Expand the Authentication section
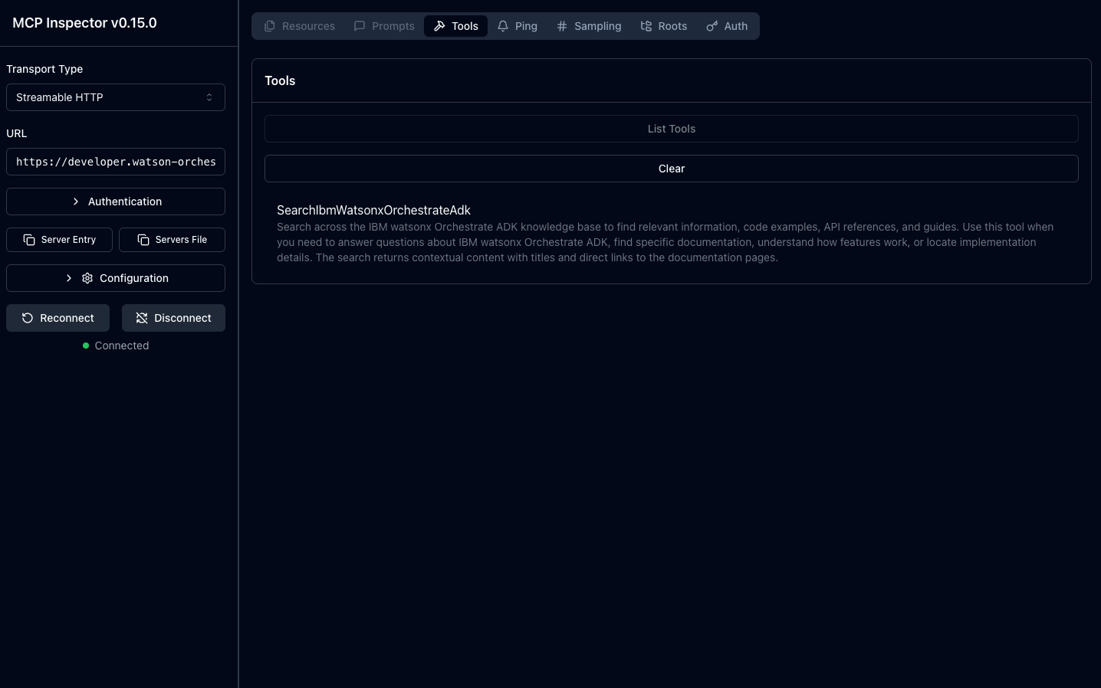Image resolution: width=1101 pixels, height=688 pixels. 116,201
